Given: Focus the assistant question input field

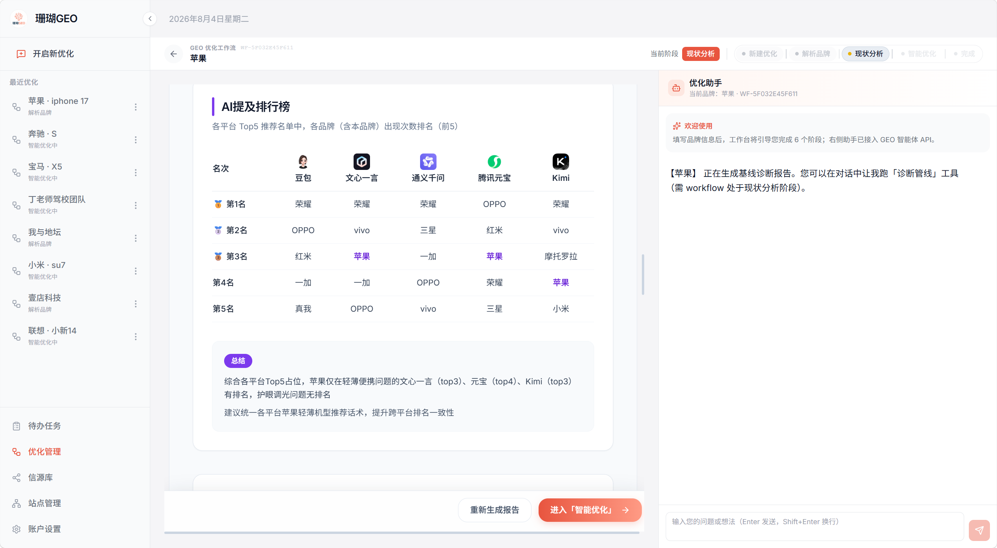Looking at the screenshot, I should [x=814, y=526].
